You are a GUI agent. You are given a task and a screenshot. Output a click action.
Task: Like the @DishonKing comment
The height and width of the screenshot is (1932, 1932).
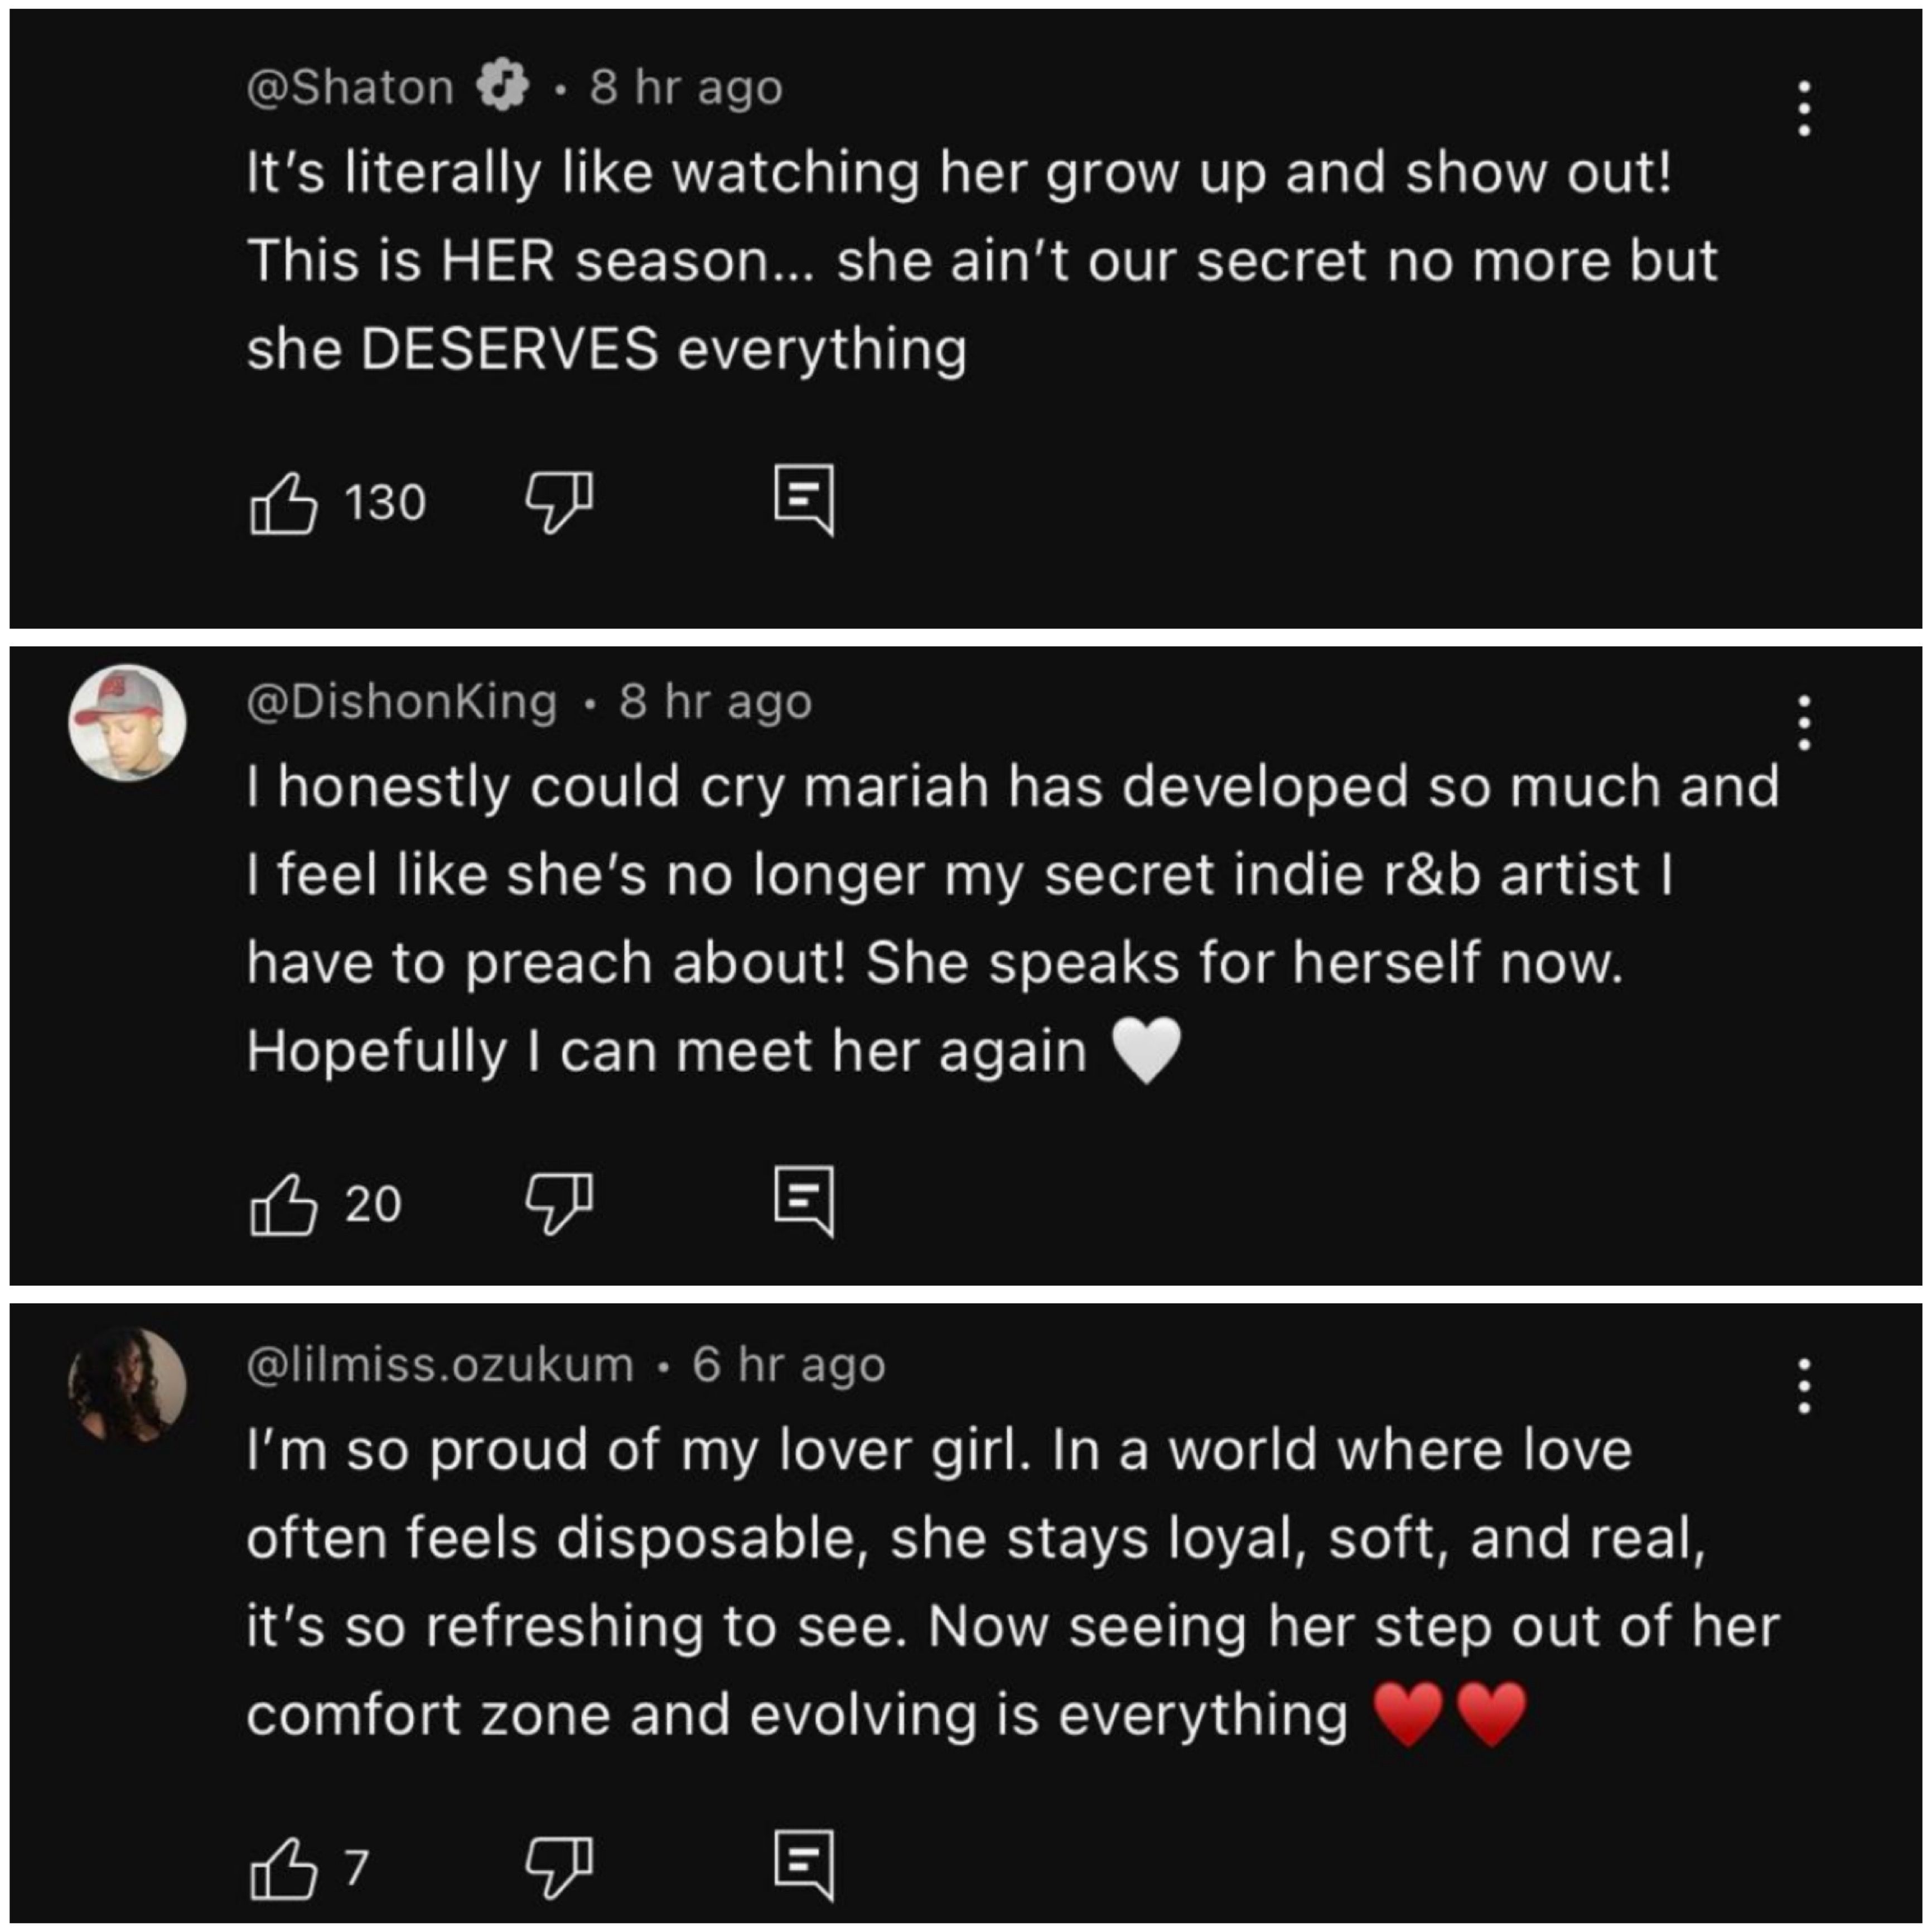(x=283, y=1204)
